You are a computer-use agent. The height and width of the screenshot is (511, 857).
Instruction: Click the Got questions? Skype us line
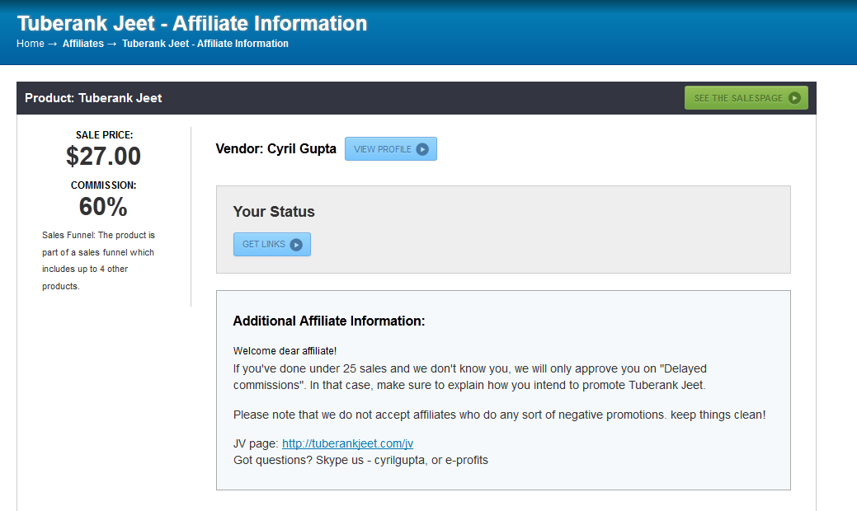click(360, 460)
